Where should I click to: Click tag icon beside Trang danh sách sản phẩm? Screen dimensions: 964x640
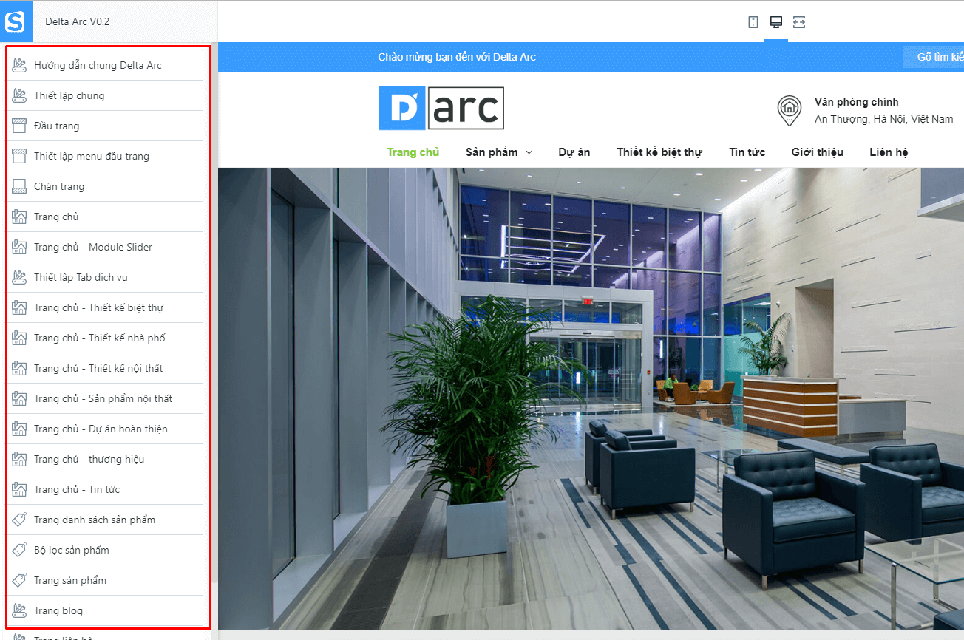point(20,520)
